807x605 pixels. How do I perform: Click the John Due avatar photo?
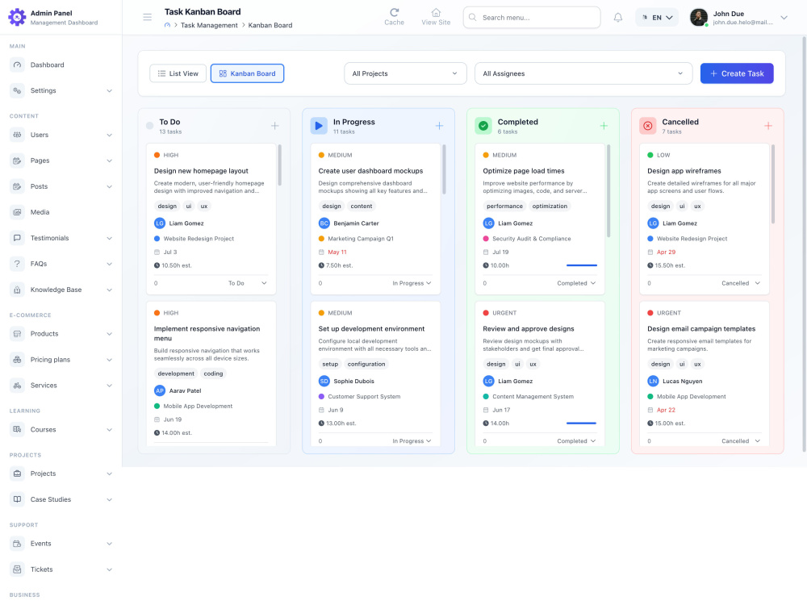click(x=698, y=18)
